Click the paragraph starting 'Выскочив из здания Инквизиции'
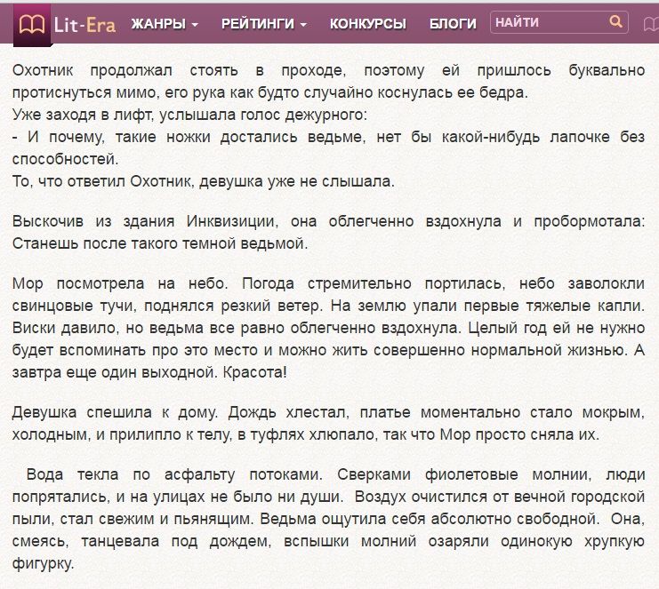This screenshot has height=589, width=659. [x=328, y=231]
